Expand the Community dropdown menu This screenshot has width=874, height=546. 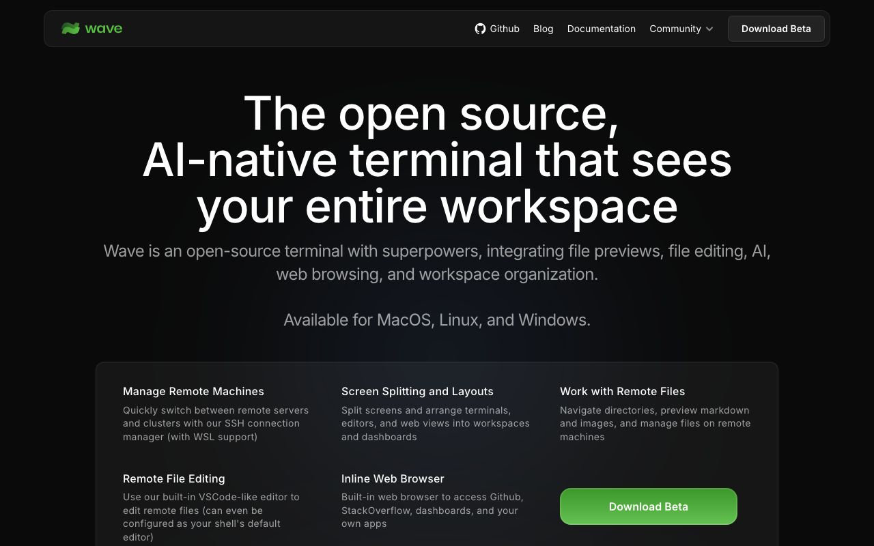tap(681, 29)
